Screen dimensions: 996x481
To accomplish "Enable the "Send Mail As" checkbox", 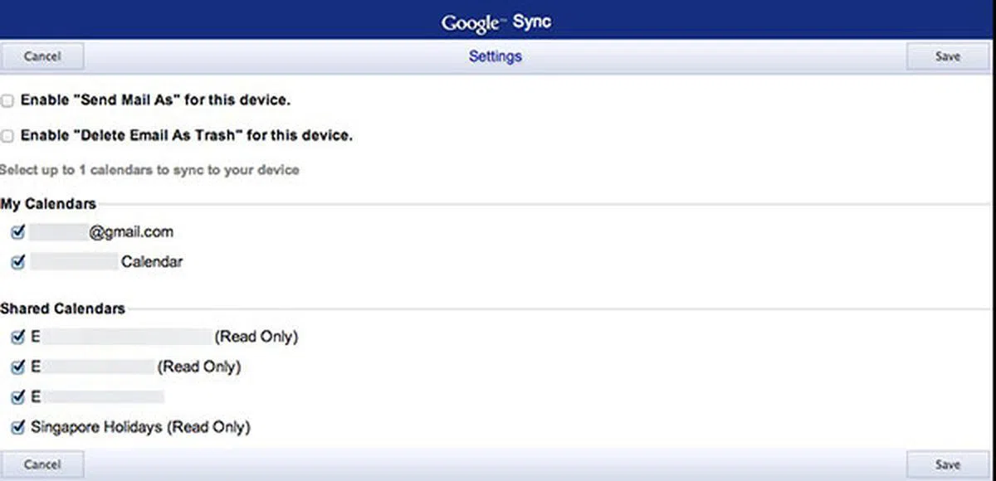I will pos(7,100).
